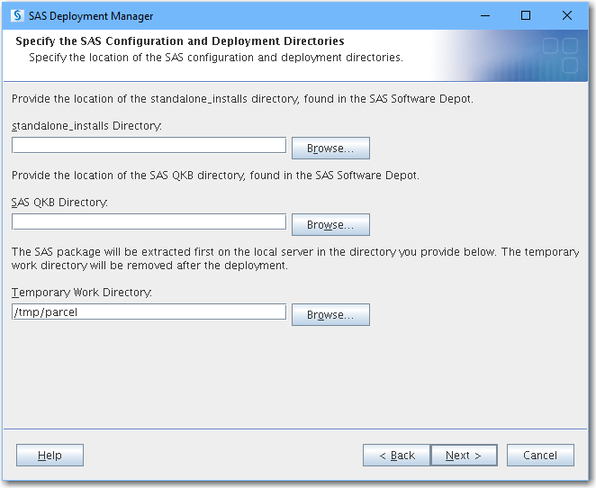Close the SAS Deployment Manager window

(567, 16)
